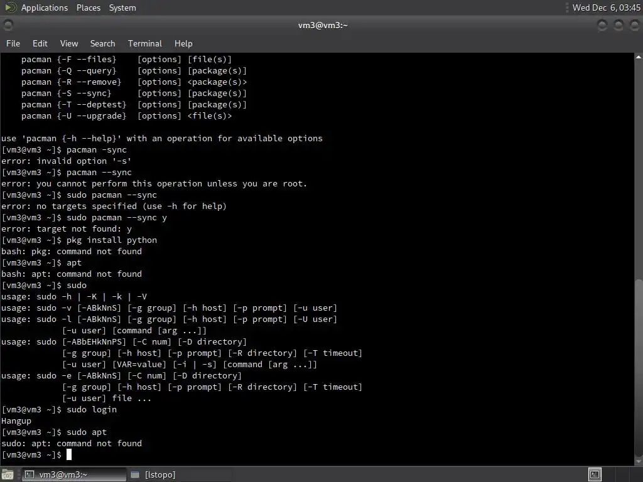
Task: Click the vm3@vm3:~ window title
Action: 323,25
